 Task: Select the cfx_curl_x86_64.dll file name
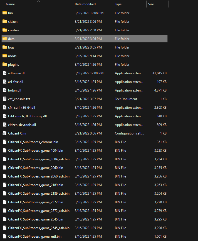pyautogui.click(x=22, y=108)
